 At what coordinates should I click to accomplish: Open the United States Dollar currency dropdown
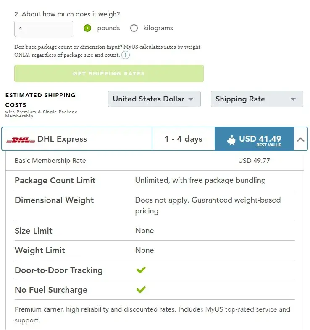(x=154, y=99)
